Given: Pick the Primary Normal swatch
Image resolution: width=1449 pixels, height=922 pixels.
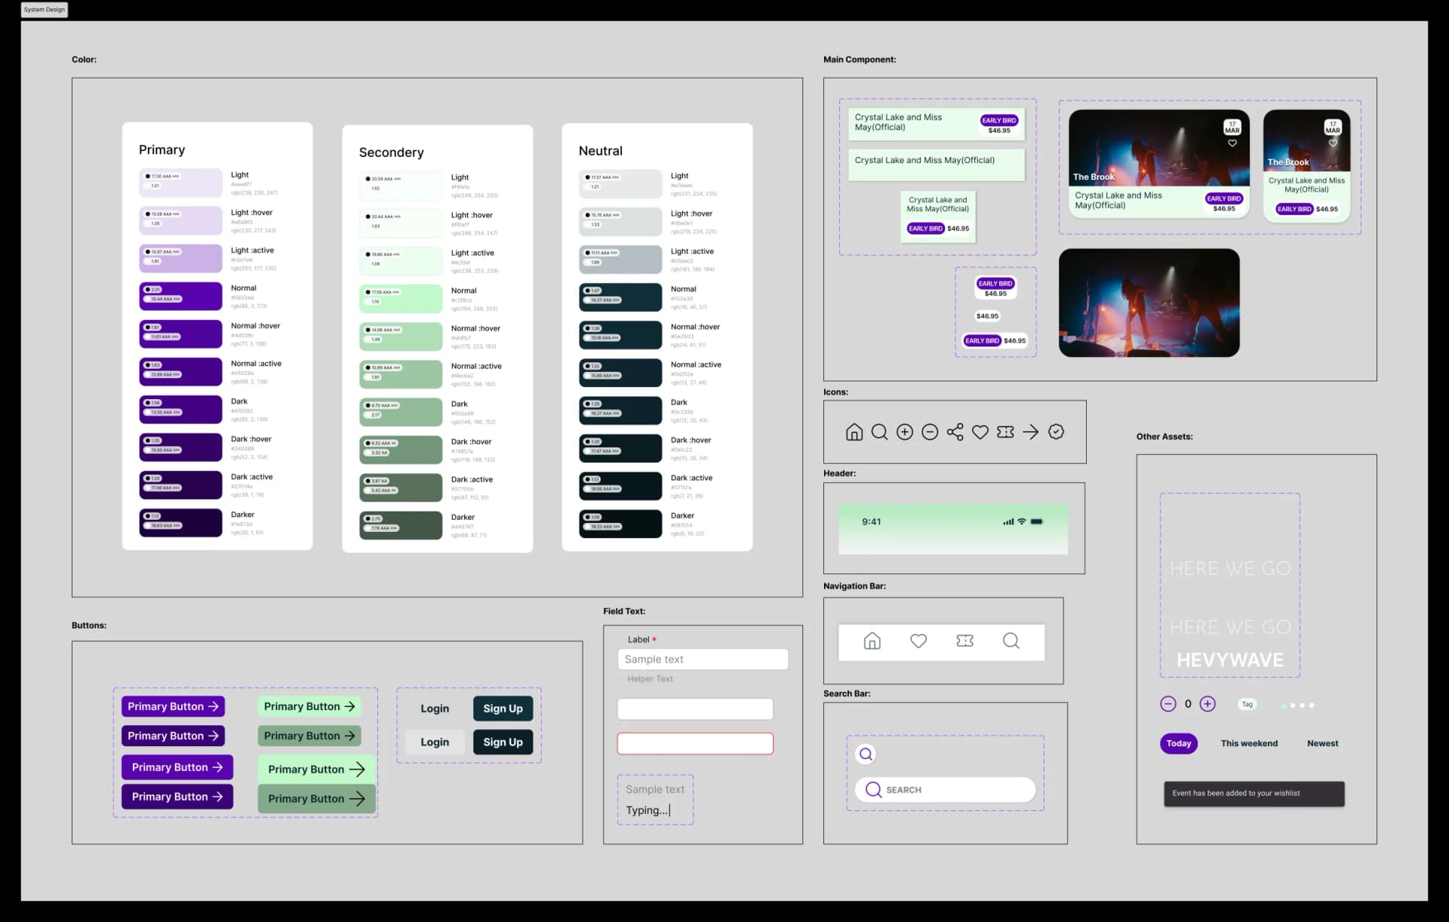Looking at the screenshot, I should coord(180,296).
